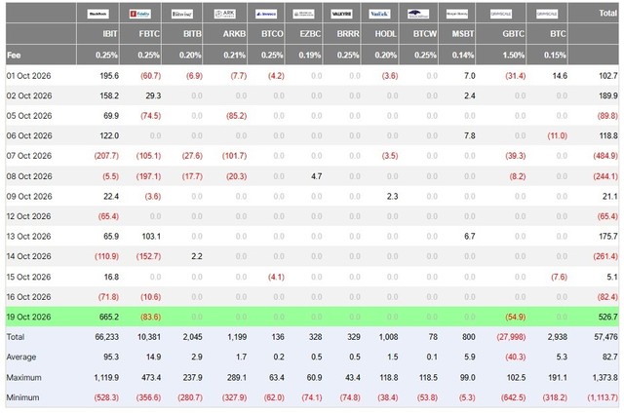Click the Minimum row label
The image size is (624, 413).
click(x=23, y=397)
